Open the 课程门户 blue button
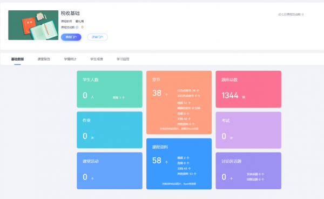 pyautogui.click(x=71, y=37)
